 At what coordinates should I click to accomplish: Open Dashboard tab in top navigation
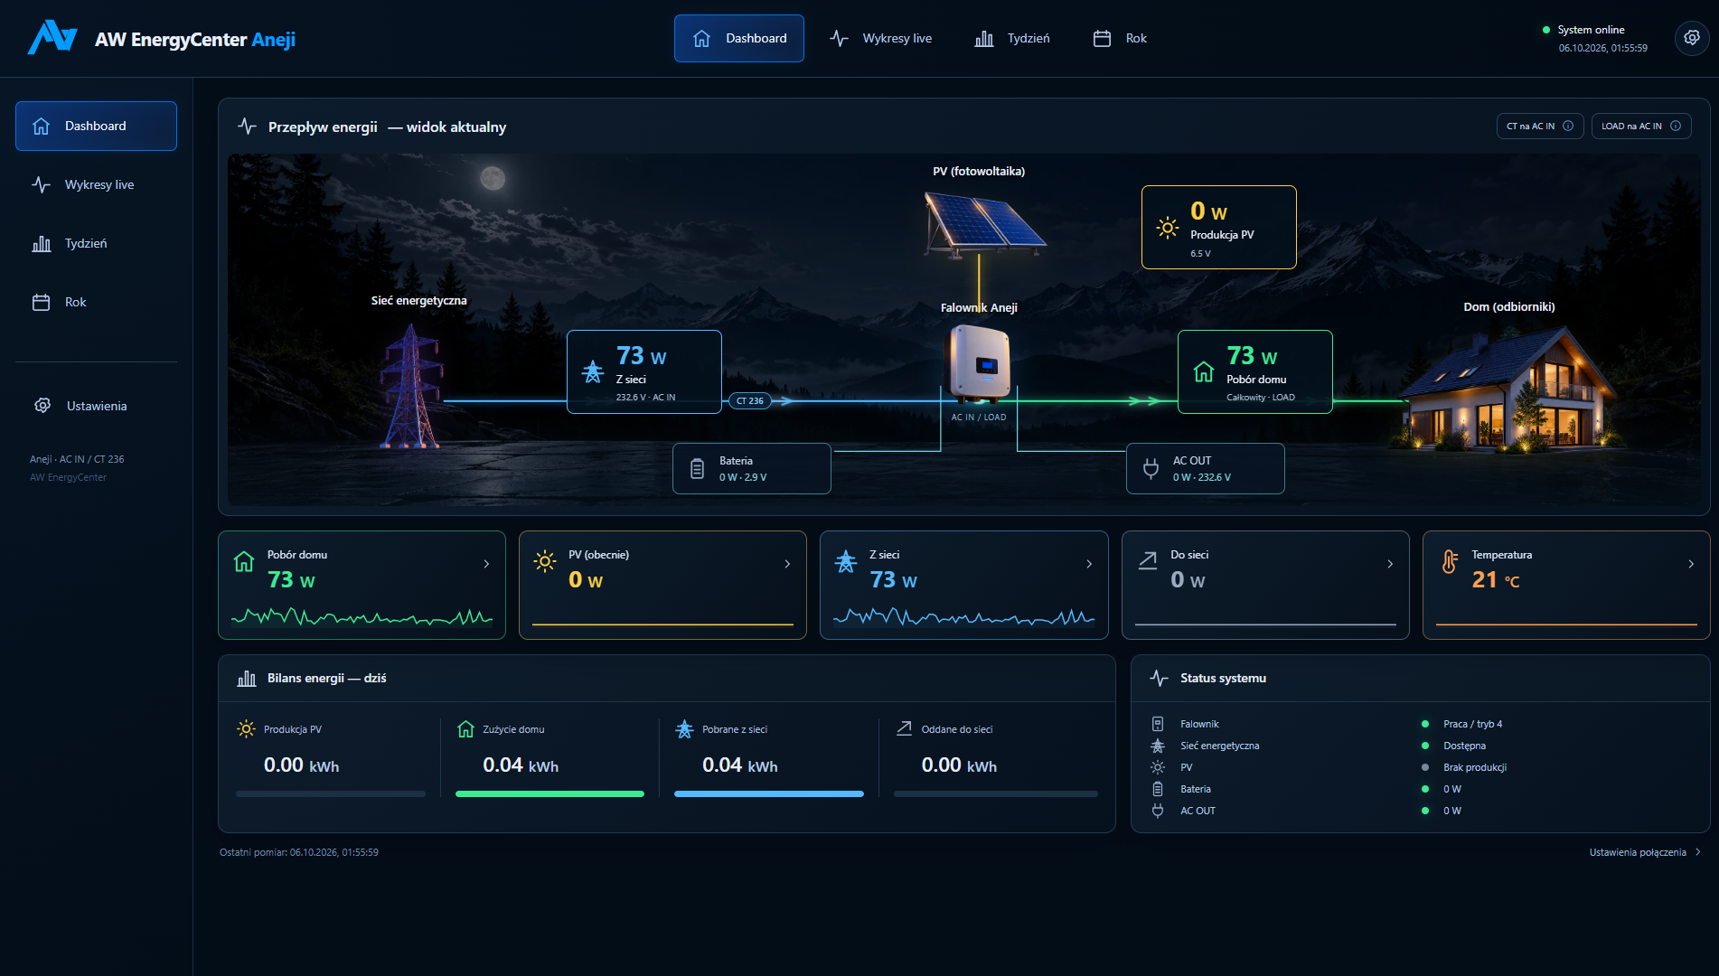(x=739, y=38)
